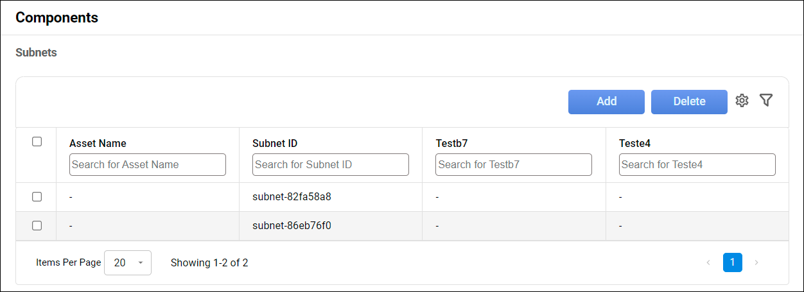
Task: Click the filter funnel icon
Action: point(765,100)
